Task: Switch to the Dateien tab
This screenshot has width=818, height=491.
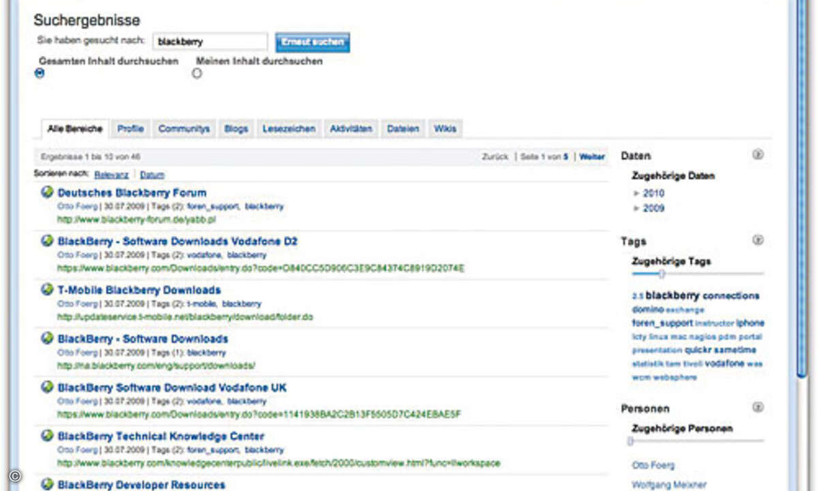Action: point(403,128)
